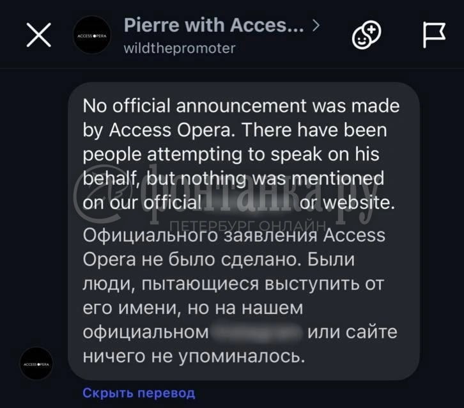
Task: Open the avatar sticker plus icon
Action: click(366, 35)
